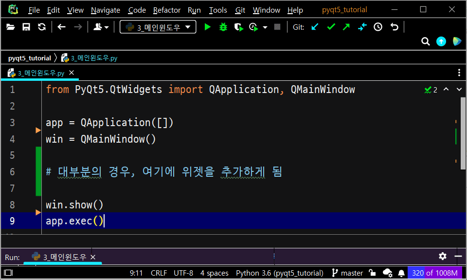Open the Window menu
This screenshot has width=467, height=280.
click(266, 10)
